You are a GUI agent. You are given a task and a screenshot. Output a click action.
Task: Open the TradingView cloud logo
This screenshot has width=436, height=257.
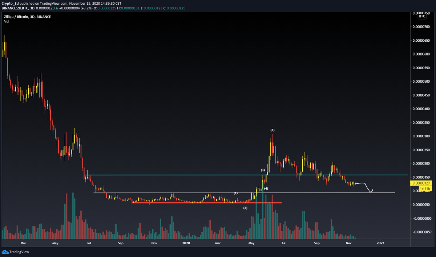pos(4,252)
